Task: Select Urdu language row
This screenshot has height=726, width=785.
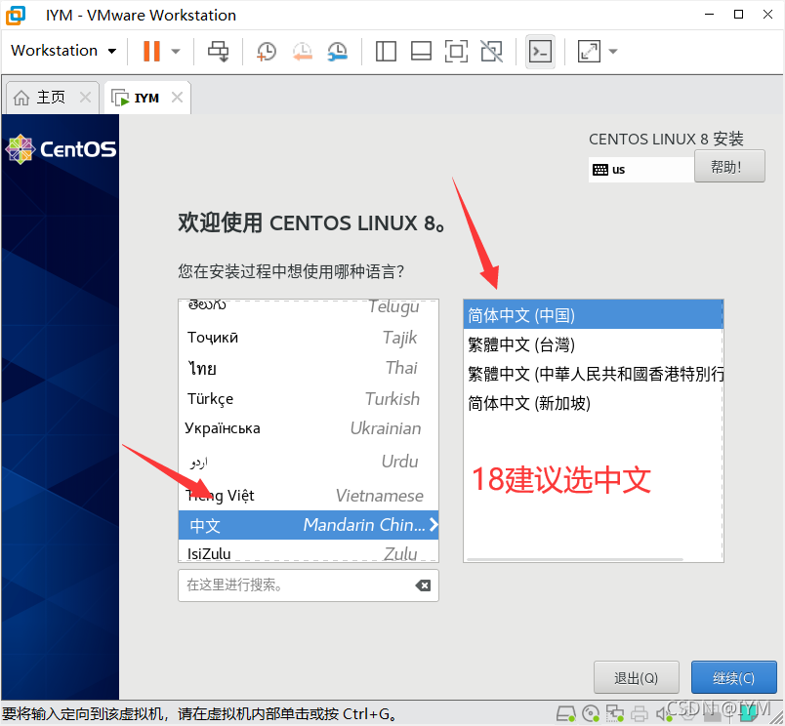Action: 309,462
